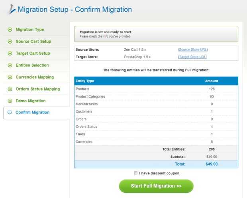Click the Entities Selection checkmark icon

[x=10, y=65]
